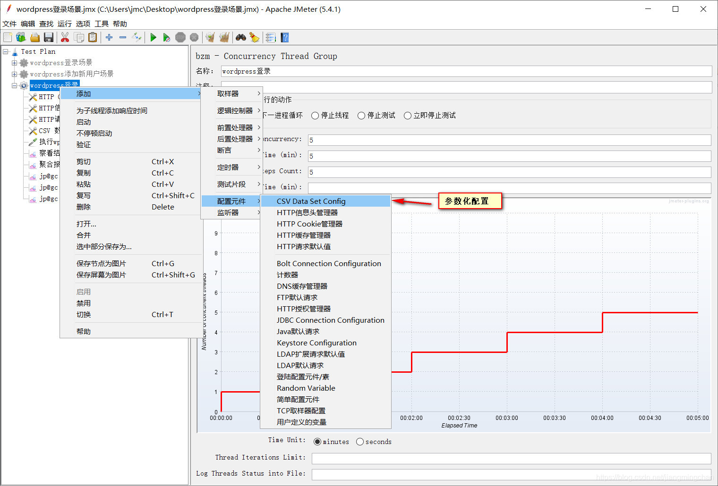Viewport: 718px width, 486px height.
Task: Click the Test Plan flask icon
Action: tap(15, 51)
